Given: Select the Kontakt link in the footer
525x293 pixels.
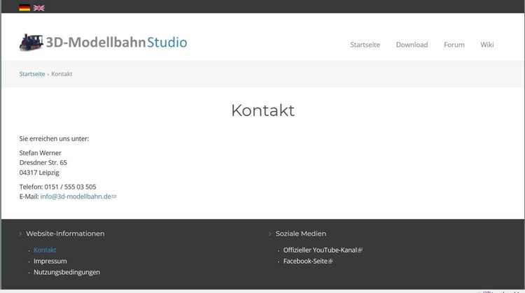Looking at the screenshot, I should point(45,250).
